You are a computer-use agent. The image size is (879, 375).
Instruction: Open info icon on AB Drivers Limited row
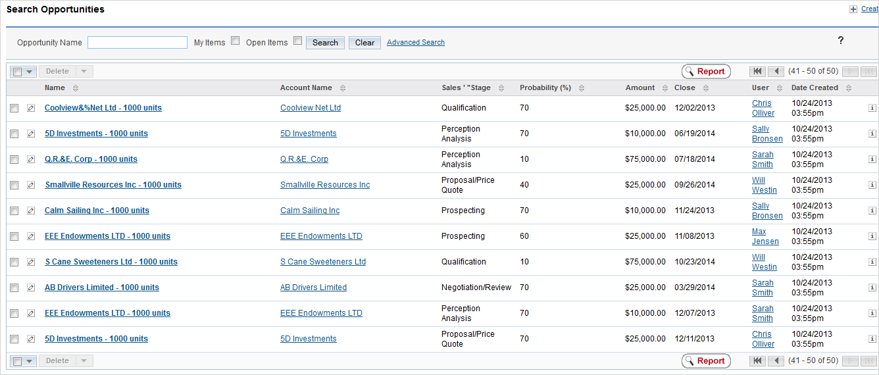point(872,287)
